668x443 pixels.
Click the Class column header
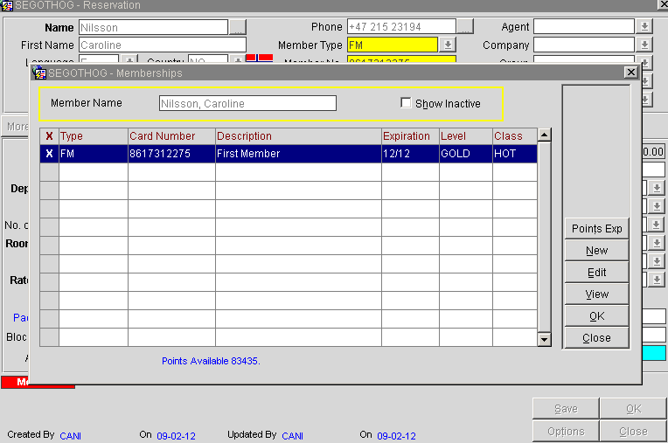coord(515,136)
